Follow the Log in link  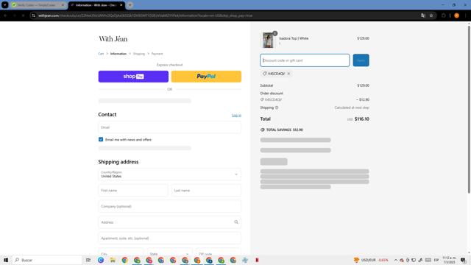[236, 115]
